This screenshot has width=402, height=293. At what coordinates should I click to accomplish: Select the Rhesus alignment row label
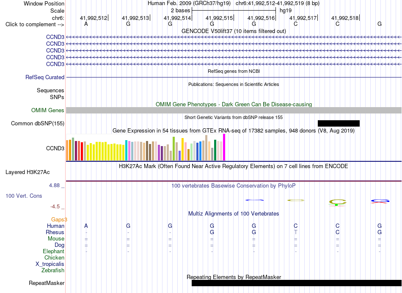pyautogui.click(x=55, y=232)
